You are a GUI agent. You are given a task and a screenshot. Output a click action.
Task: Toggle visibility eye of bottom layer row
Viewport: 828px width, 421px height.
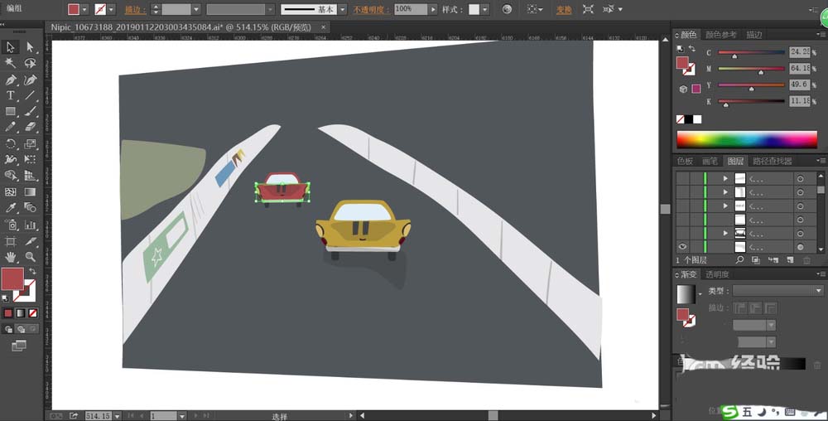pyautogui.click(x=682, y=247)
